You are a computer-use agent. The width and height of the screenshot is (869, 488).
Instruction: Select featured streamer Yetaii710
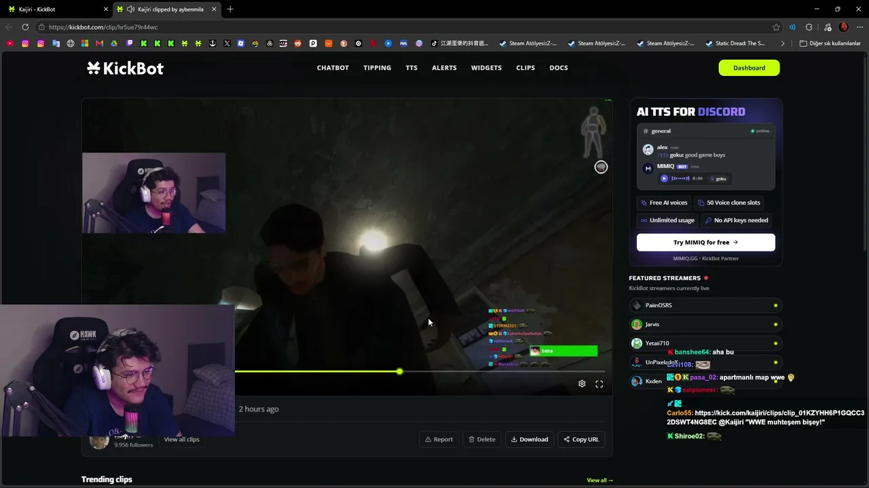click(705, 343)
